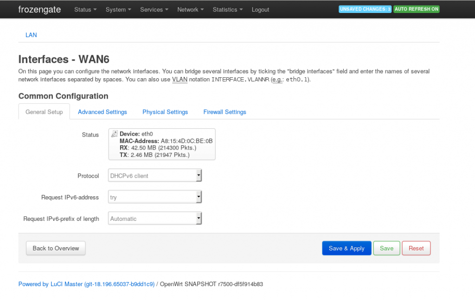
Task: Click the Protocol field label
Action: coord(88,176)
